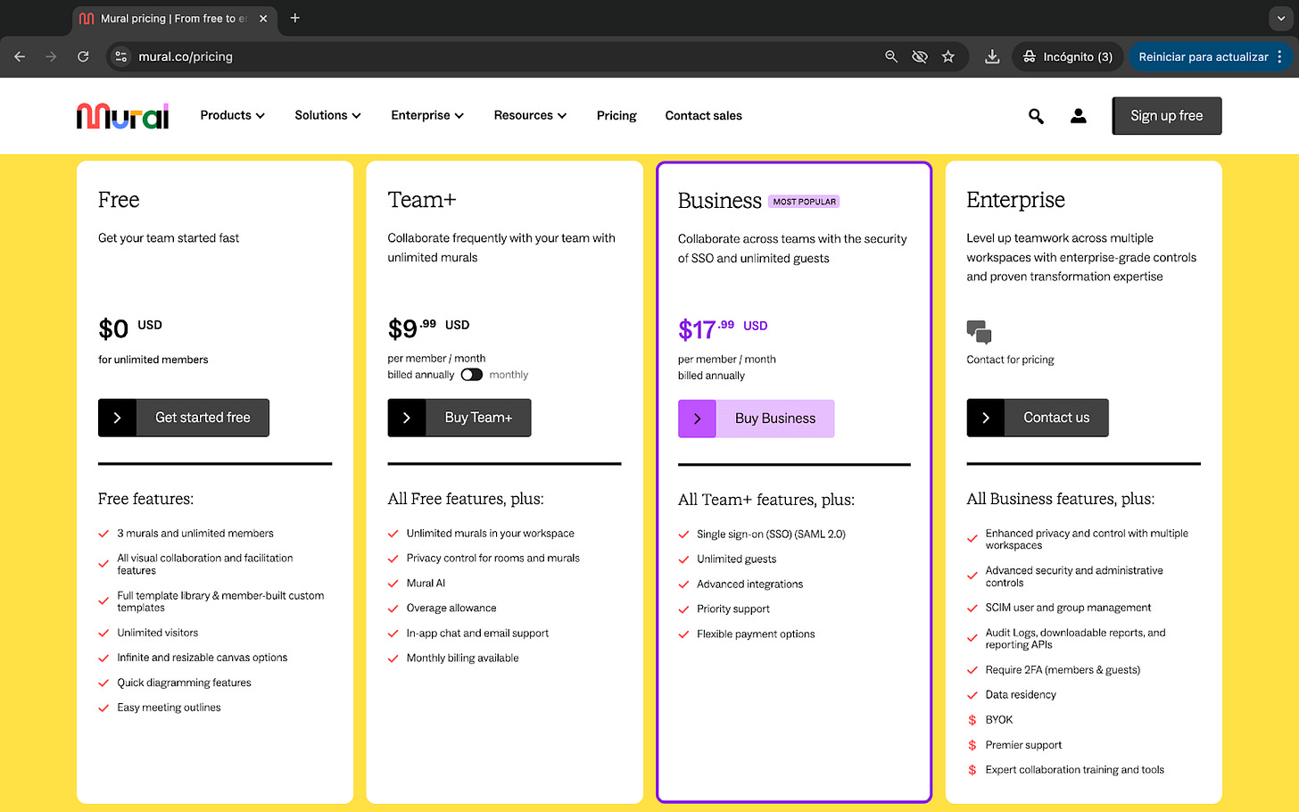The width and height of the screenshot is (1299, 812).
Task: Open the user account profile icon
Action: (x=1079, y=116)
